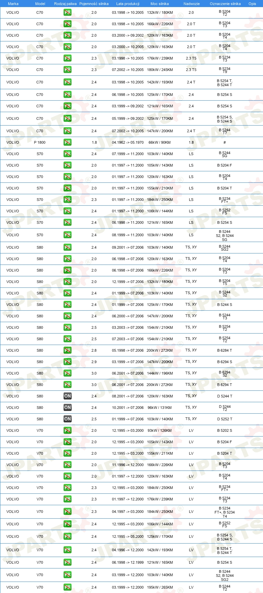Image resolution: width=263 pixels, height=593 pixels.
Task: Click the Opis column header
Action: (x=252, y=4)
